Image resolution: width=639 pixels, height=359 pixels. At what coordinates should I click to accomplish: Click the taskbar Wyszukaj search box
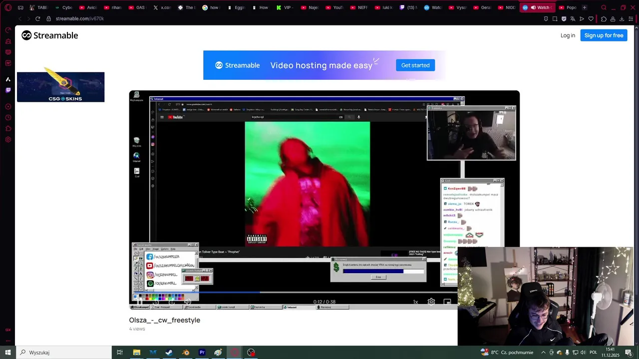[63, 353]
